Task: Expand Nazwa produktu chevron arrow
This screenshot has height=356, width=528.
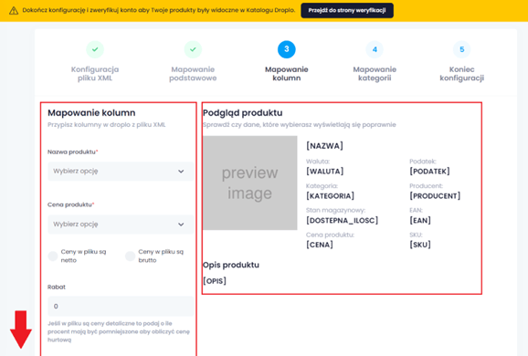Action: 181,172
